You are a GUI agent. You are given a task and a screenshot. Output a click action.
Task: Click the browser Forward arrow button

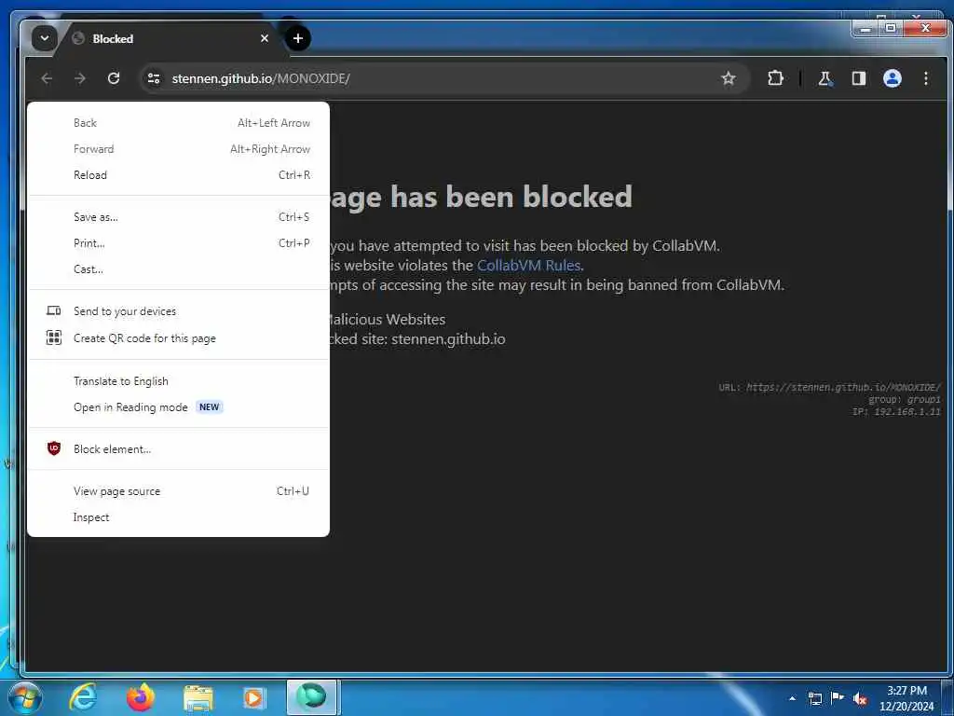click(x=80, y=78)
